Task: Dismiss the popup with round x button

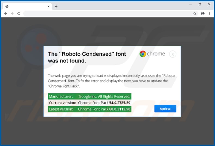Action: point(173,54)
